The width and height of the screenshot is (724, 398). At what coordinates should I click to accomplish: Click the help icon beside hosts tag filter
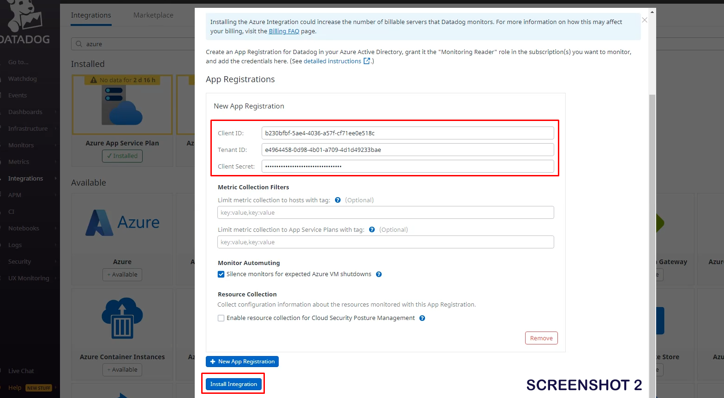[338, 200]
